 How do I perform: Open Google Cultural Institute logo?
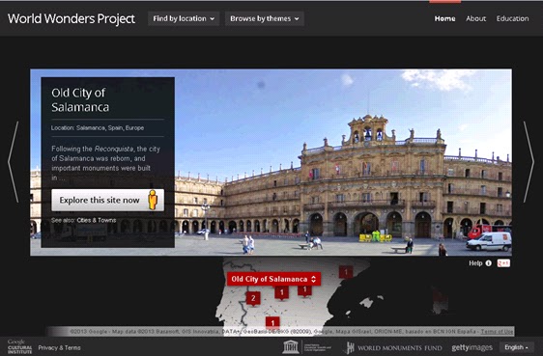[19, 346]
